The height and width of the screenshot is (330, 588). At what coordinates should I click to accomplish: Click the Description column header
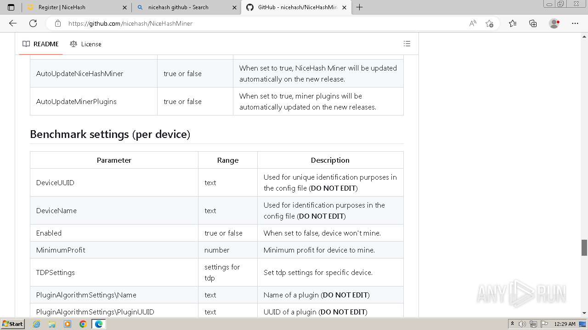coord(330,160)
